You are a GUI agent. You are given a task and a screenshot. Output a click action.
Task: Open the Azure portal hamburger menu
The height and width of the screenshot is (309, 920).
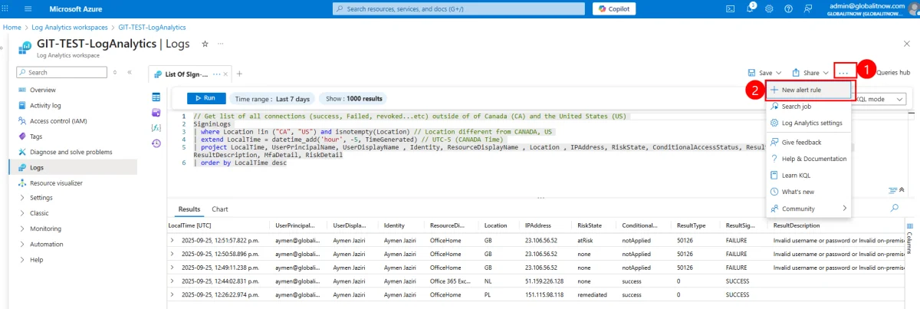[28, 8]
